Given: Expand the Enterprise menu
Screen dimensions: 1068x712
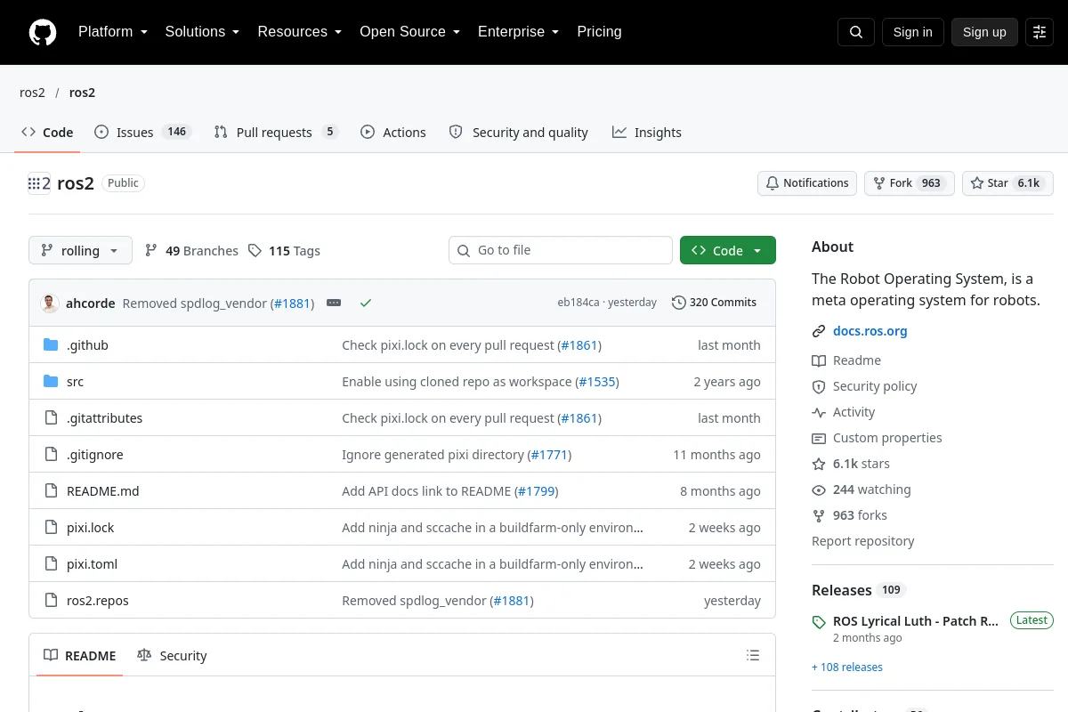Looking at the screenshot, I should click(518, 32).
